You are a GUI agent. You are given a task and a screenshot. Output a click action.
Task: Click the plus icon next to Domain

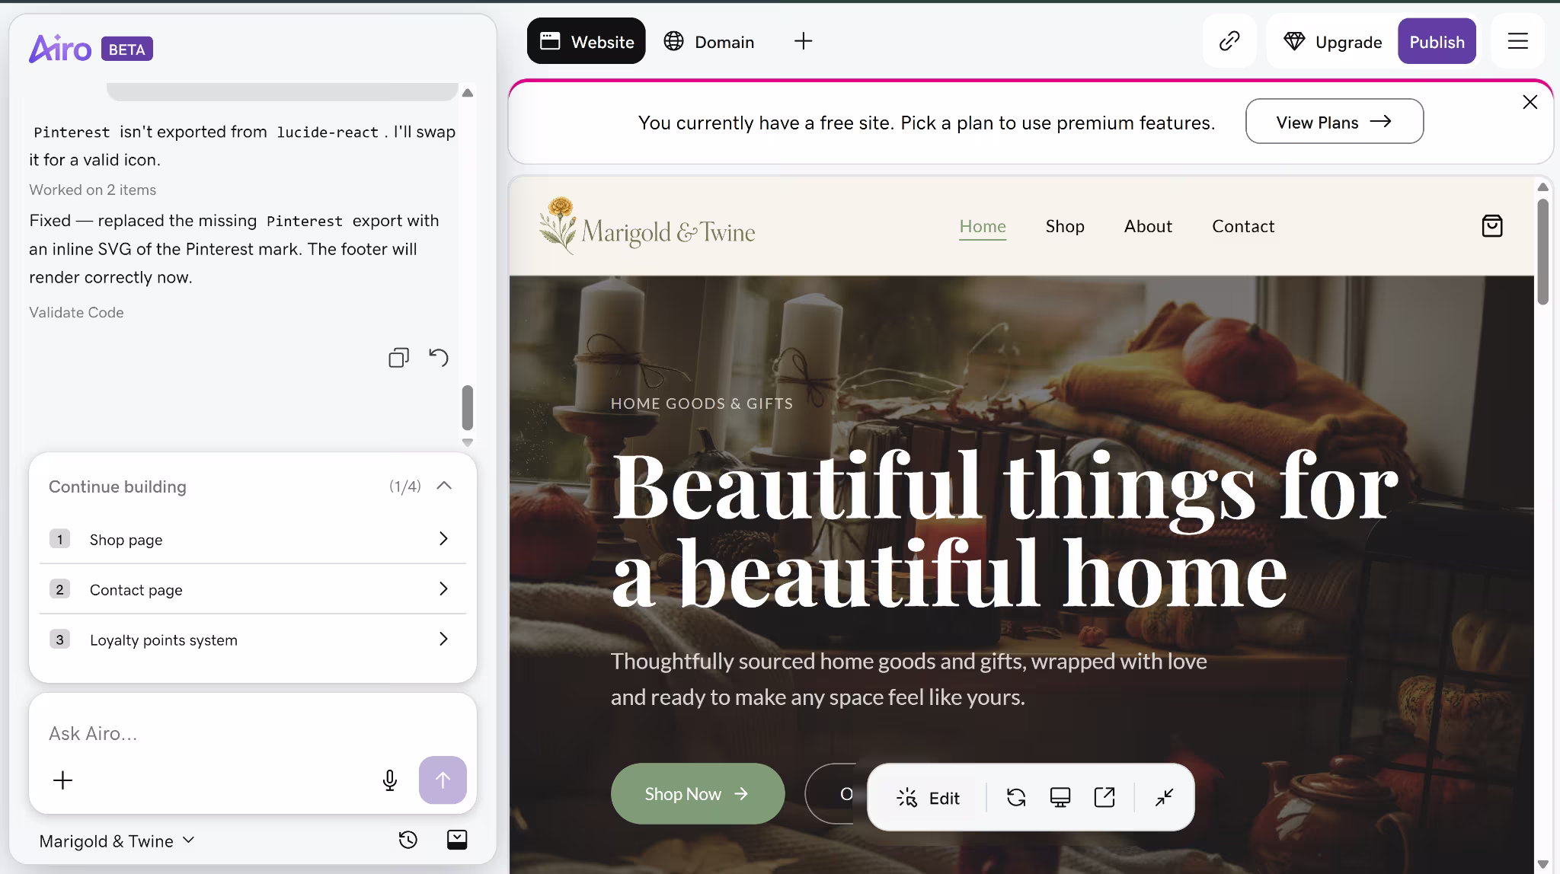(804, 41)
